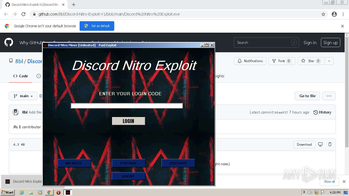349x196 pixels.
Task: Open the 8bl owner link
Action: pos(19,61)
